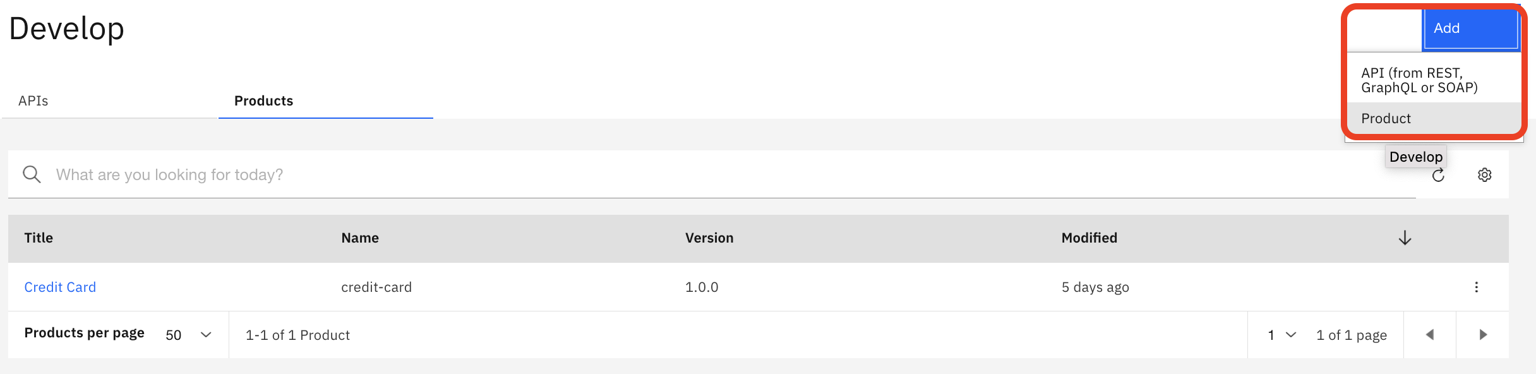Click the search magnifier icon
The height and width of the screenshot is (374, 1536).
(x=32, y=174)
